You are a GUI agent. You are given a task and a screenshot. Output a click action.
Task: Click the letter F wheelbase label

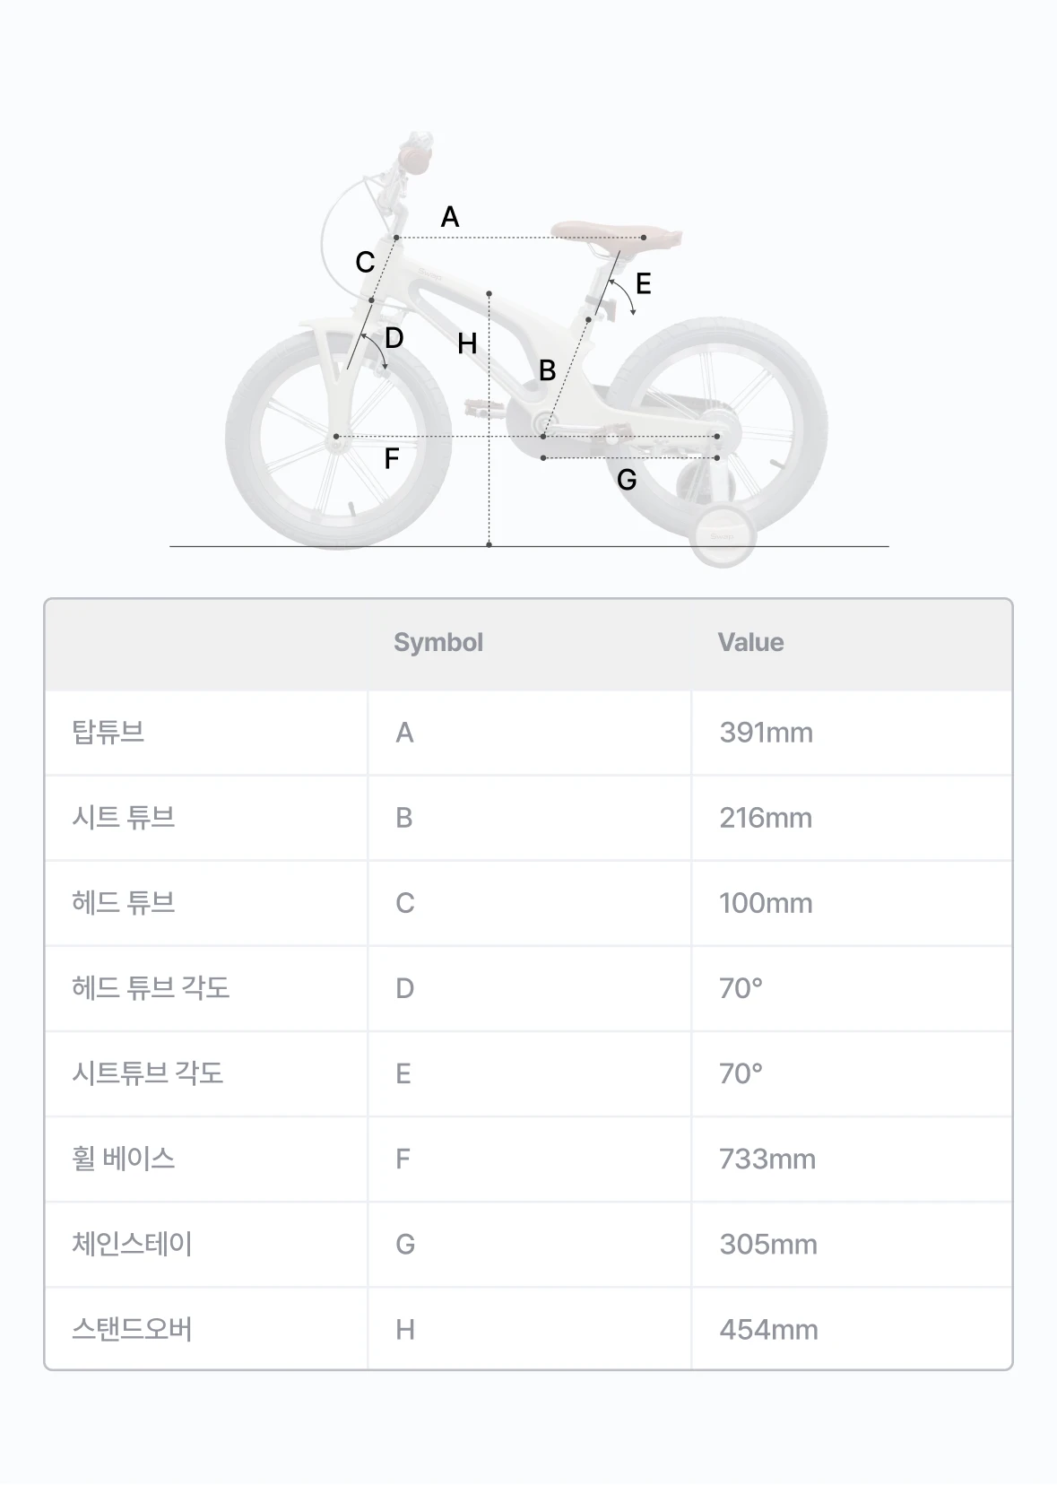pos(392,459)
